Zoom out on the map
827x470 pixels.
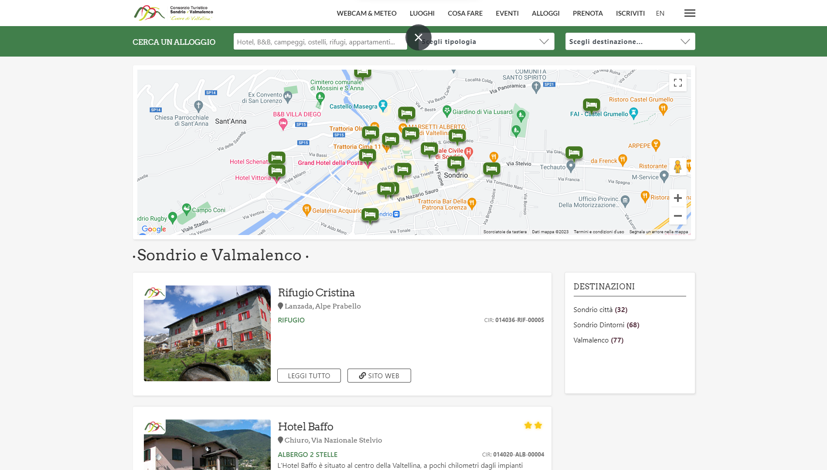pyautogui.click(x=677, y=216)
